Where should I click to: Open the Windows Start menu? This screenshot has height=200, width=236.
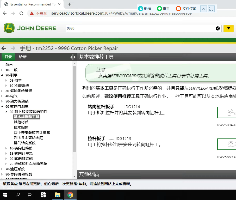[5, 195]
